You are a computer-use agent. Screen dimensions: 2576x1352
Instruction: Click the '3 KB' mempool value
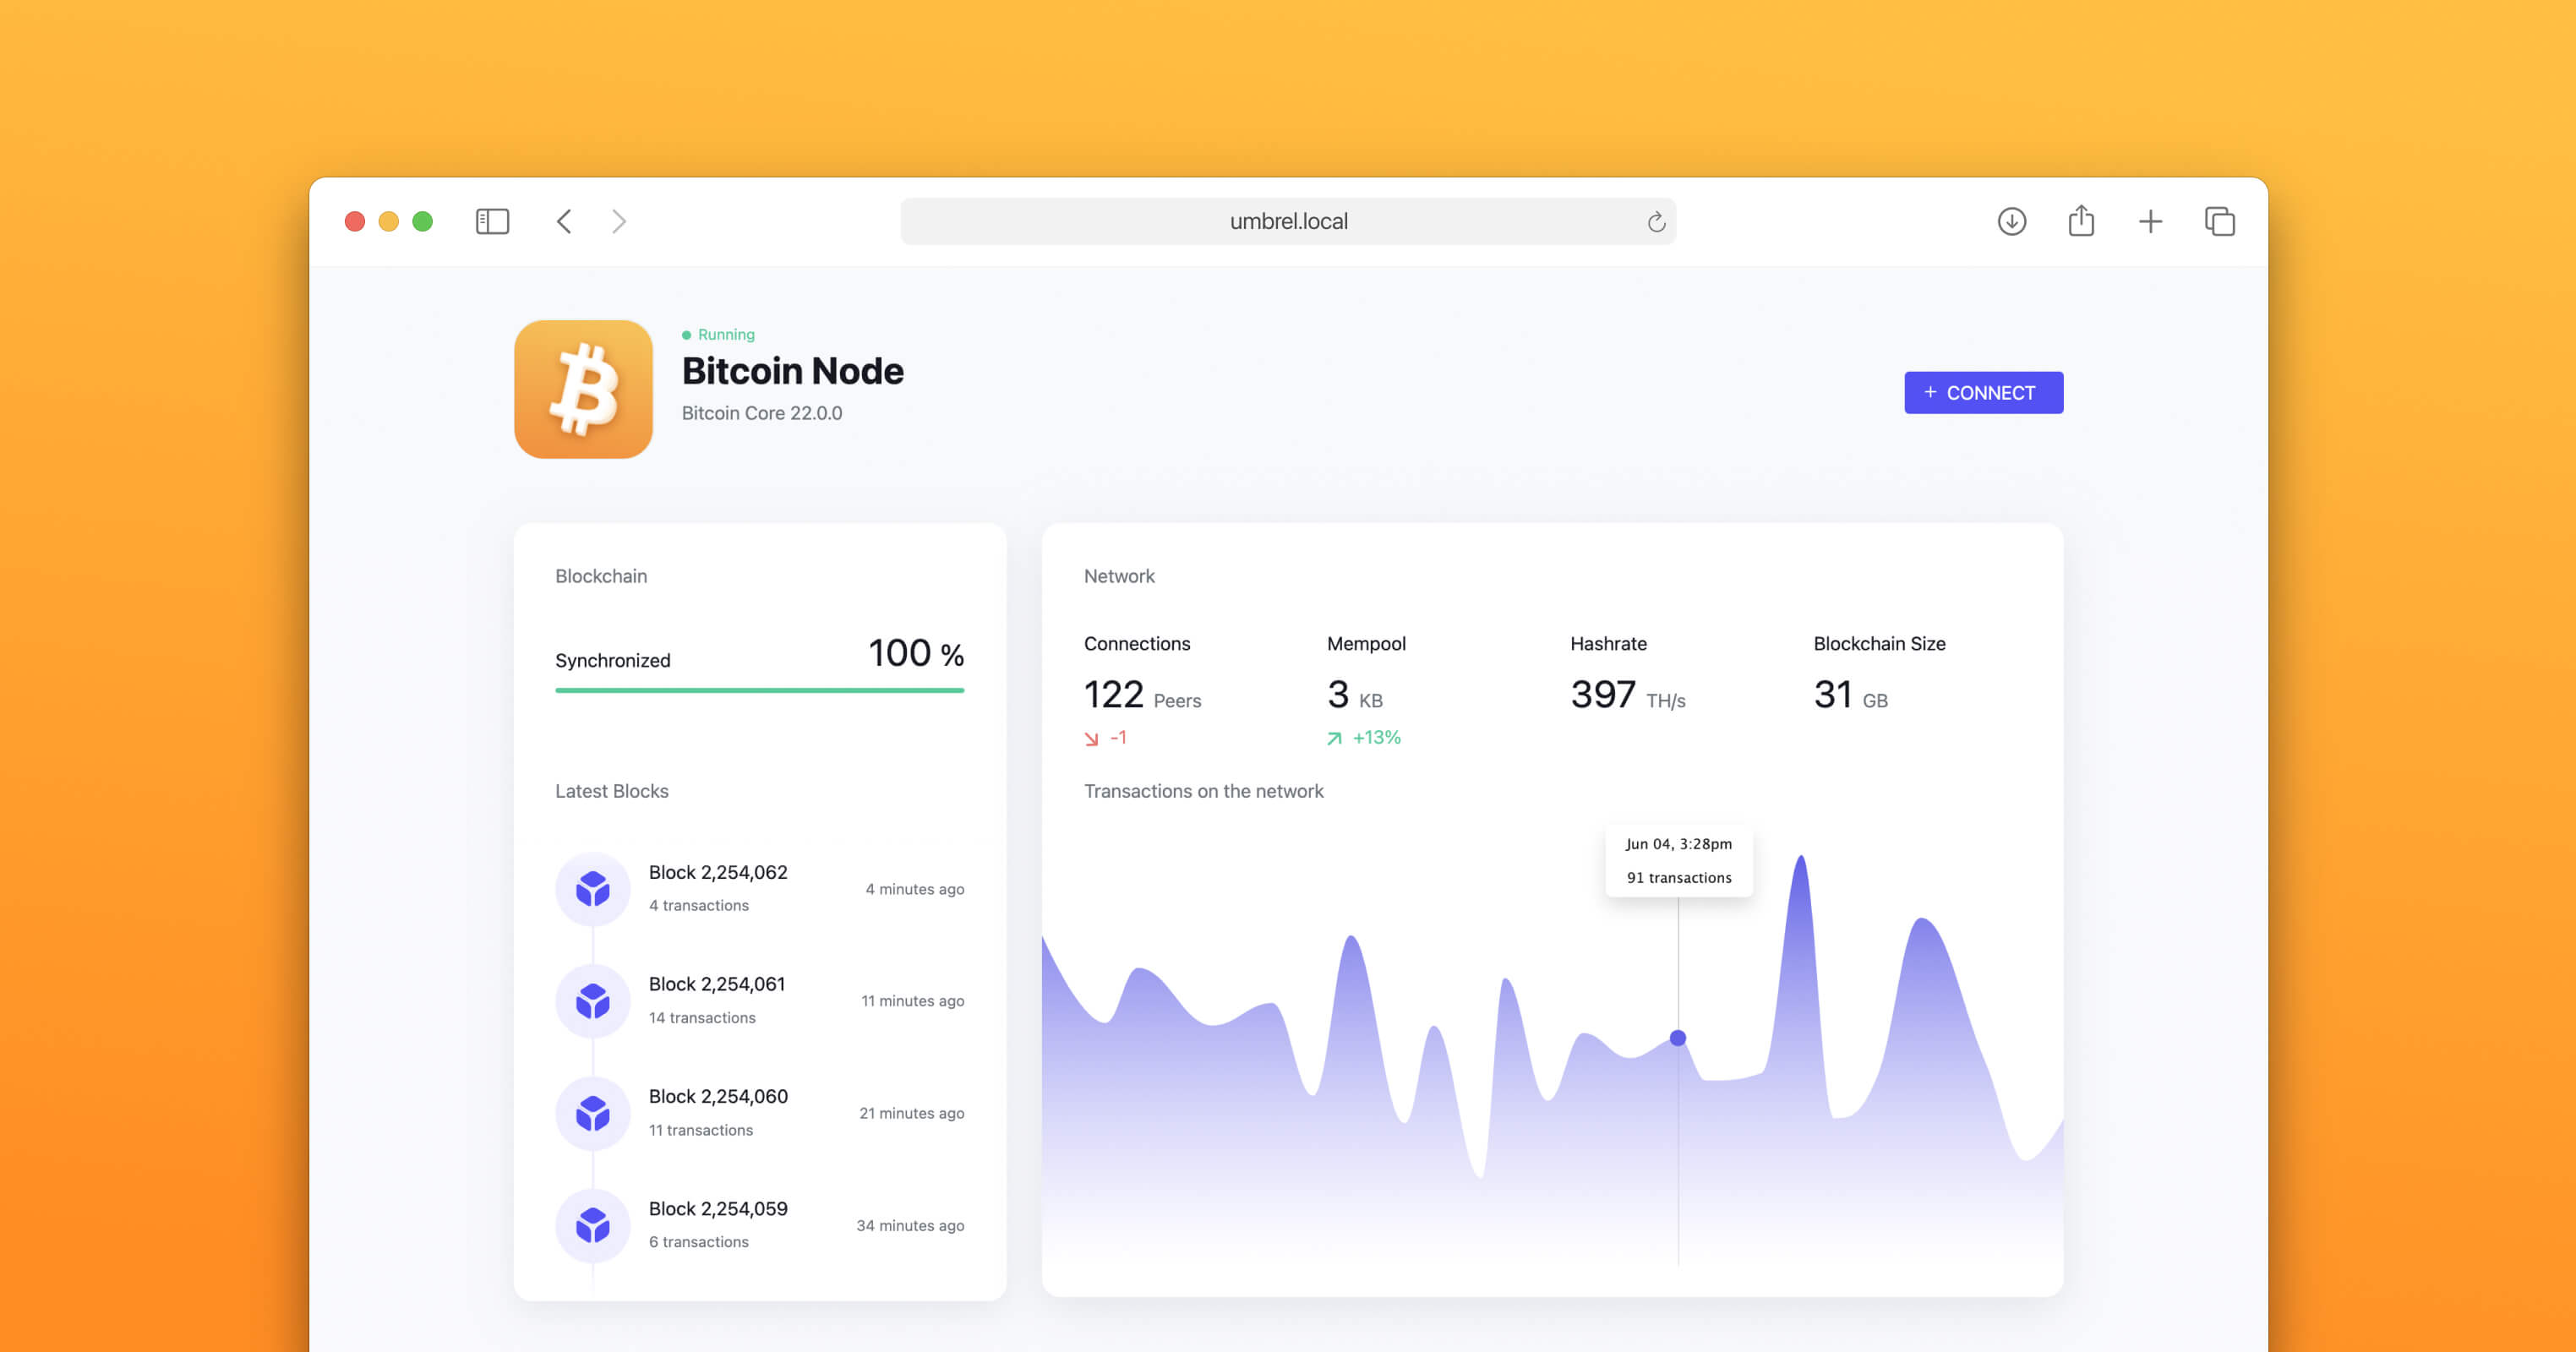pos(1354,695)
